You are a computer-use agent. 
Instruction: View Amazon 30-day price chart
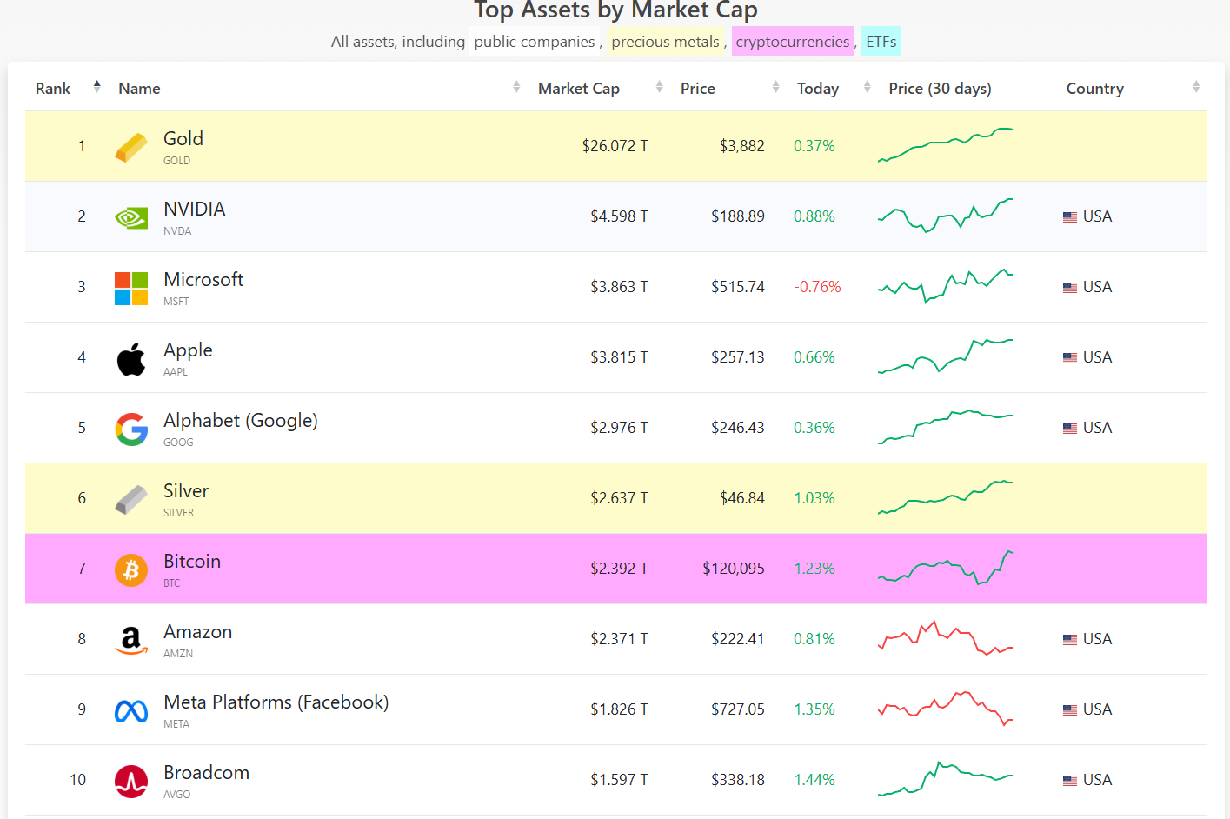point(945,639)
